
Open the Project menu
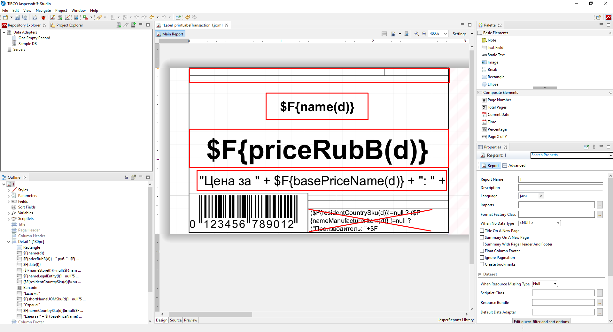pyautogui.click(x=61, y=11)
